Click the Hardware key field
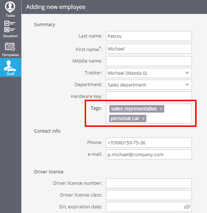The height and width of the screenshot is (213, 207). (149, 96)
